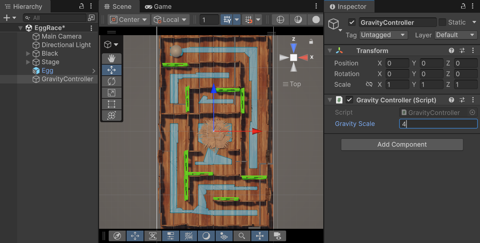Disable the Gravity Controller script checkbox
The image size is (480, 243).
pyautogui.click(x=350, y=100)
